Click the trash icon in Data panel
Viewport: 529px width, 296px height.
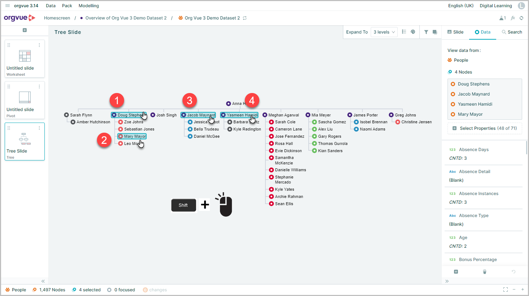[485, 271]
